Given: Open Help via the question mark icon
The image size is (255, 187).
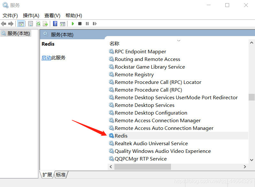Looking at the screenshot, I should click(55, 24).
